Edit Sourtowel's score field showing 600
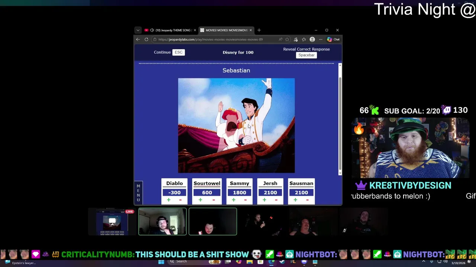Screen dimensions: 476x267 (x=207, y=192)
